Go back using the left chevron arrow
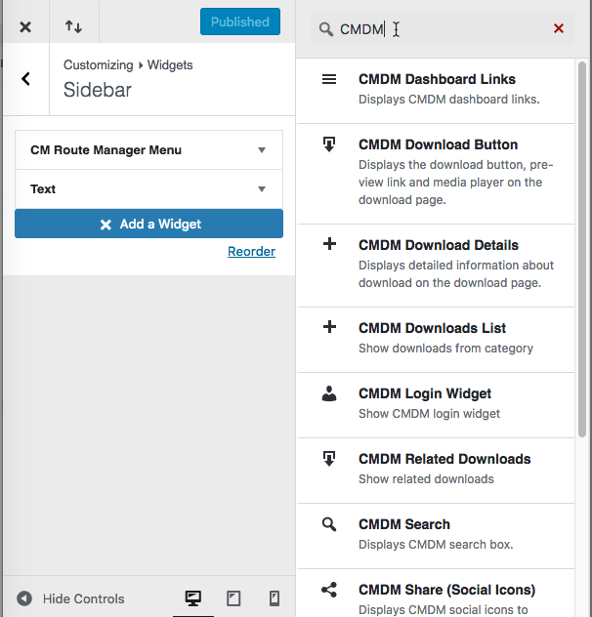This screenshot has width=592, height=617. [25, 79]
